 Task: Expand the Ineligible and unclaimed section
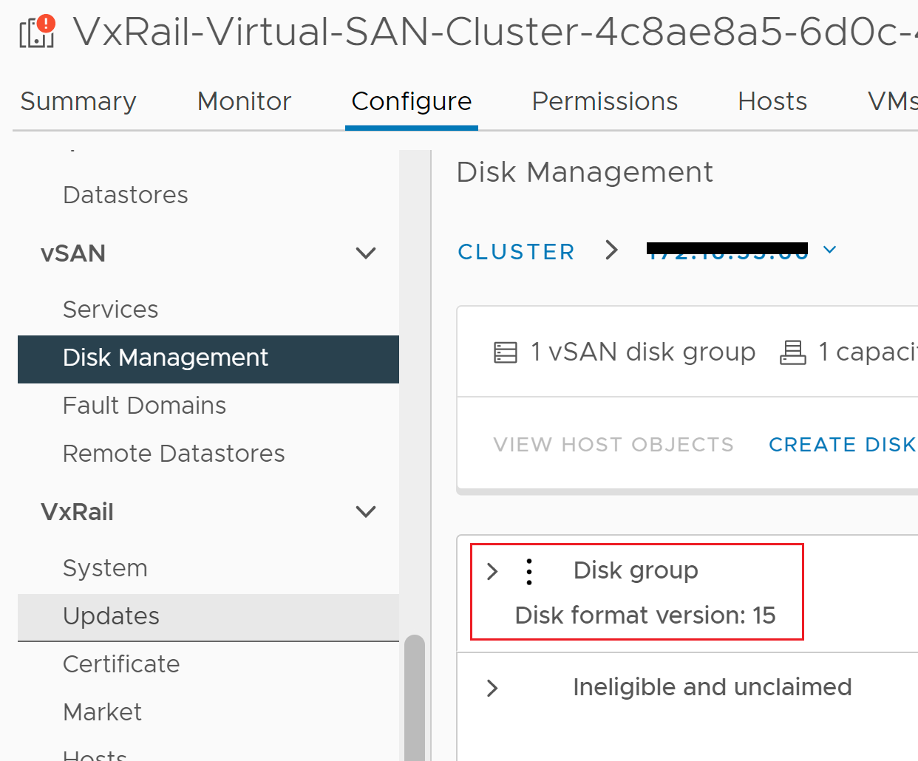492,688
